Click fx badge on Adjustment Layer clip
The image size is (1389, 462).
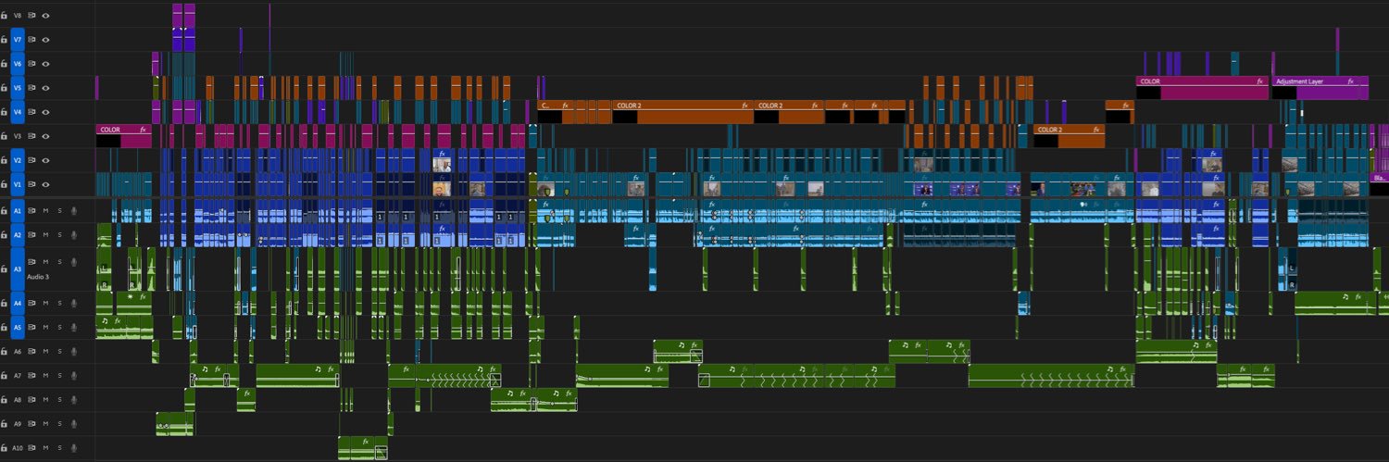point(1353,81)
